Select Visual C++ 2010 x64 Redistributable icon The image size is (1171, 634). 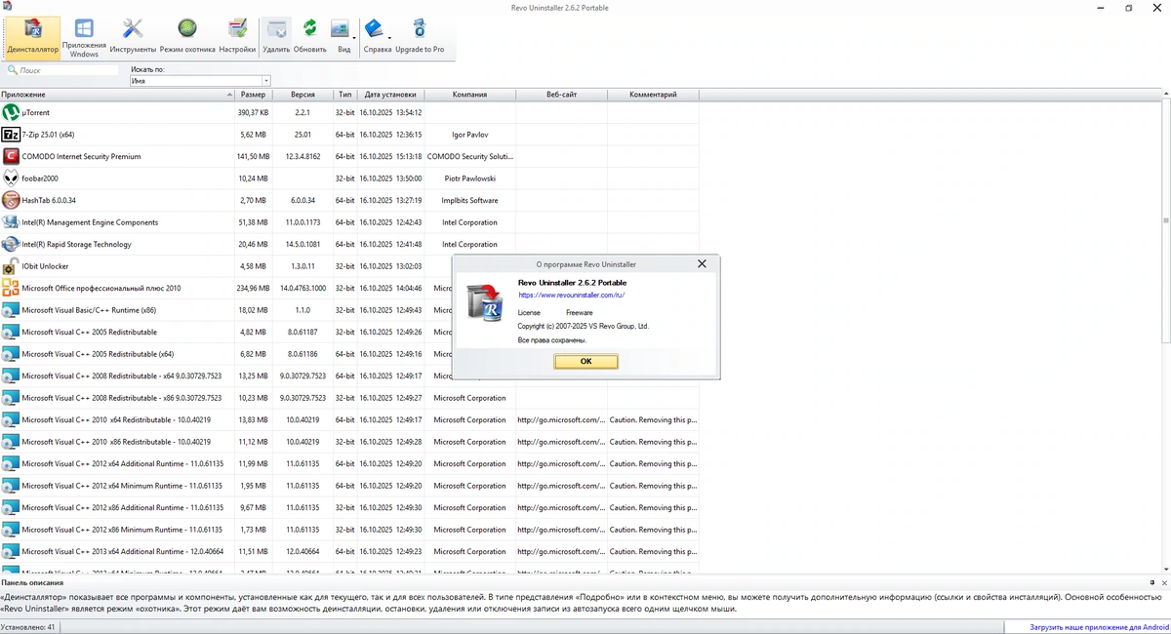click(11, 419)
